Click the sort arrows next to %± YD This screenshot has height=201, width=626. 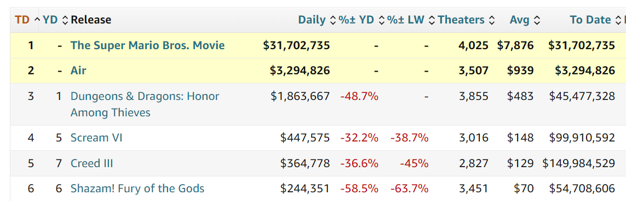coord(382,20)
